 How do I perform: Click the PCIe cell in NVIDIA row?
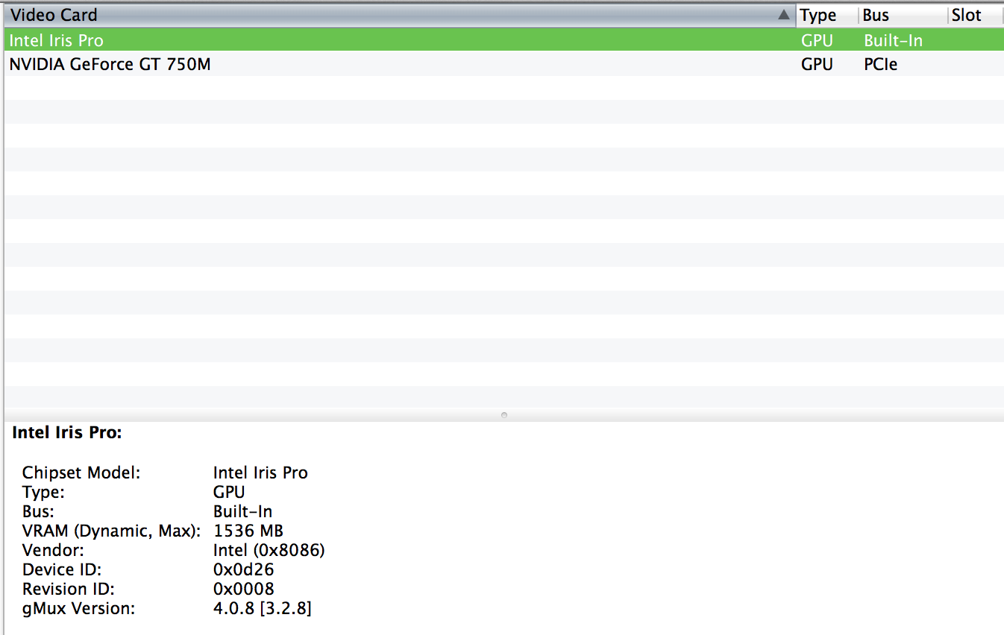point(881,64)
